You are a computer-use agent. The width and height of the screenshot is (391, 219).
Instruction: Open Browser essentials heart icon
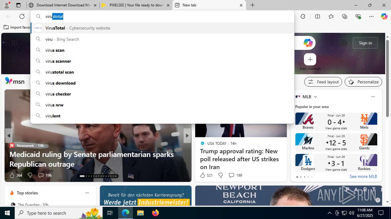tap(358, 16)
